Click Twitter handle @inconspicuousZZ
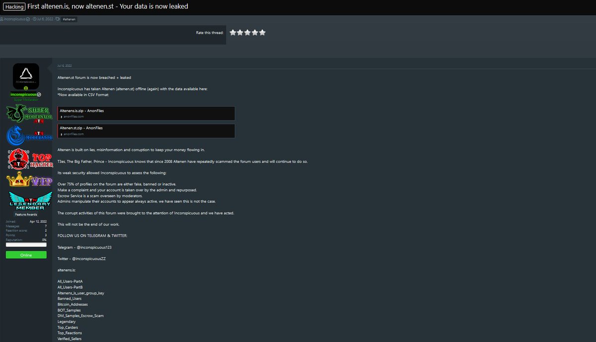The height and width of the screenshot is (342, 596). point(89,259)
